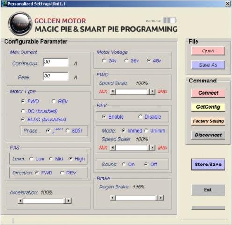The height and width of the screenshot is (225, 232).
Task: Click the Peak current input field
Action: 56,76
